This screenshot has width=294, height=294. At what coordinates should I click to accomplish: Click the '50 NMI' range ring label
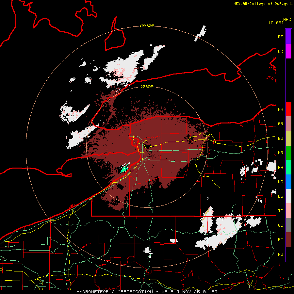[147, 86]
